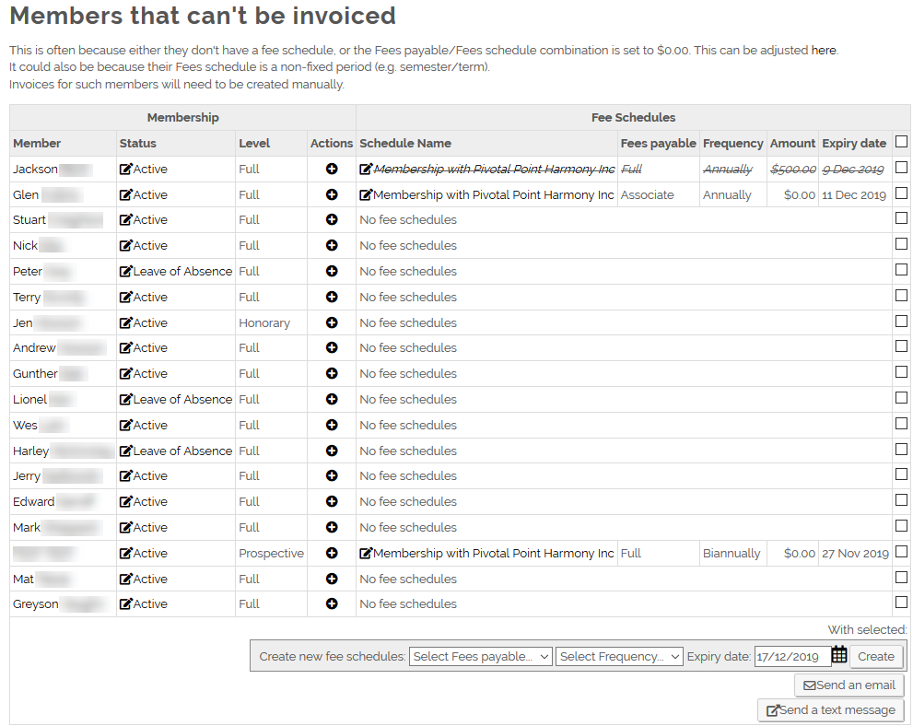
Task: Open Select Fees payable dropdown
Action: click(481, 657)
